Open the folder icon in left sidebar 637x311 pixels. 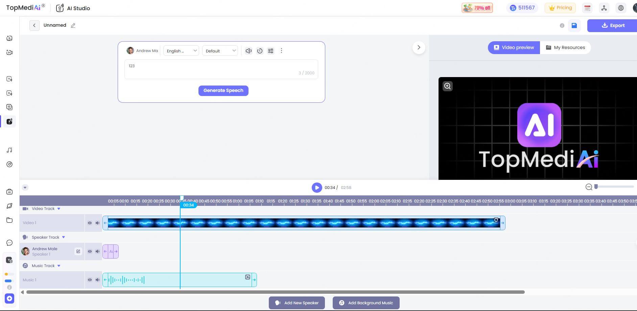pyautogui.click(x=9, y=220)
